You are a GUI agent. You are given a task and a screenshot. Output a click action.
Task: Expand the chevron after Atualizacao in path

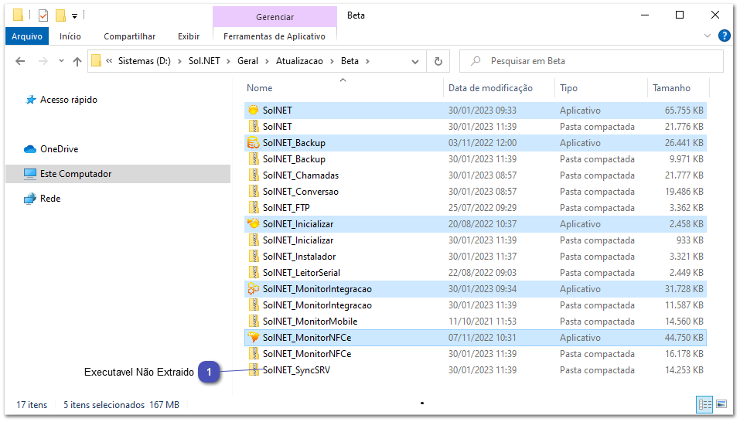pos(332,61)
